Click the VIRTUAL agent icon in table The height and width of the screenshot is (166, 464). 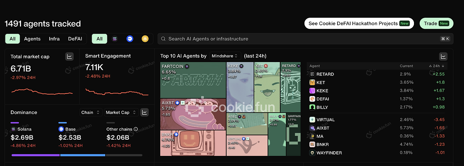(x=312, y=119)
